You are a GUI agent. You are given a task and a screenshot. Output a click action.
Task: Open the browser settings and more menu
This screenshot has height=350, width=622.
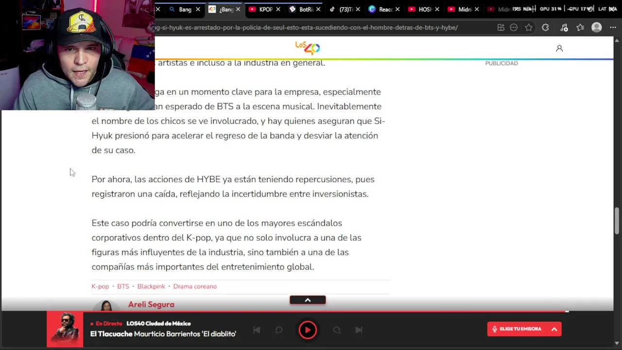point(612,28)
